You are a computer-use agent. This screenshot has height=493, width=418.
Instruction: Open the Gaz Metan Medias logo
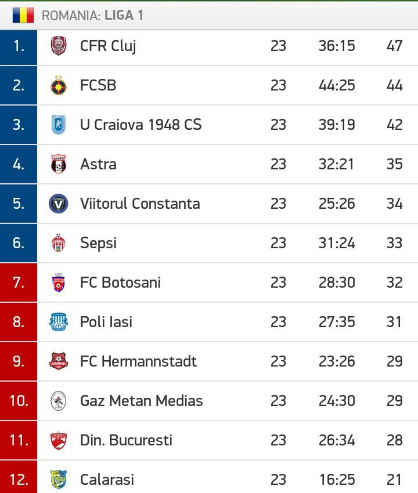[59, 401]
